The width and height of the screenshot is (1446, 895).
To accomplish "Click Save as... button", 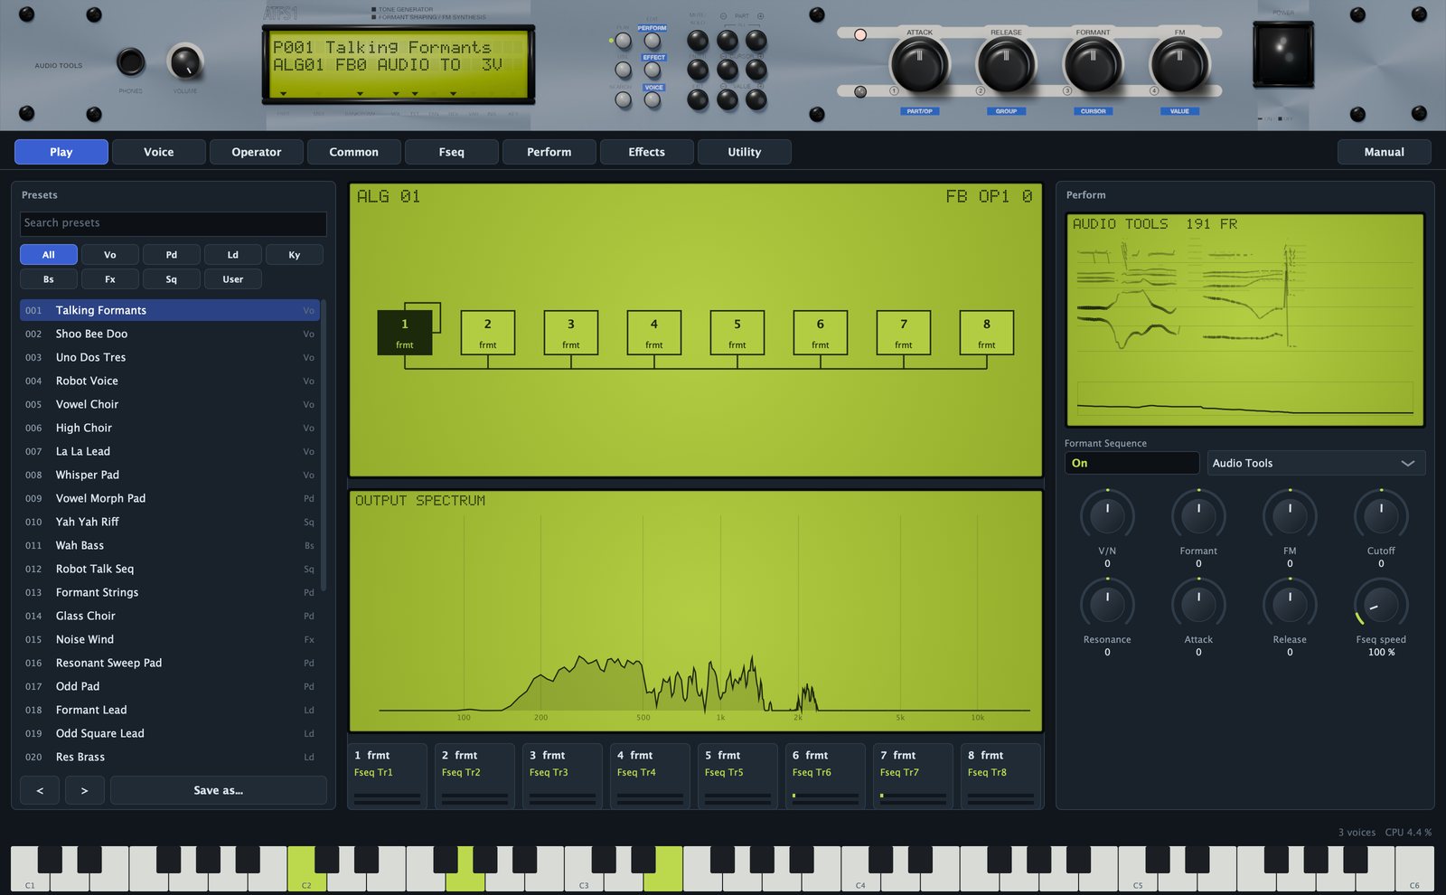I will pos(219,790).
